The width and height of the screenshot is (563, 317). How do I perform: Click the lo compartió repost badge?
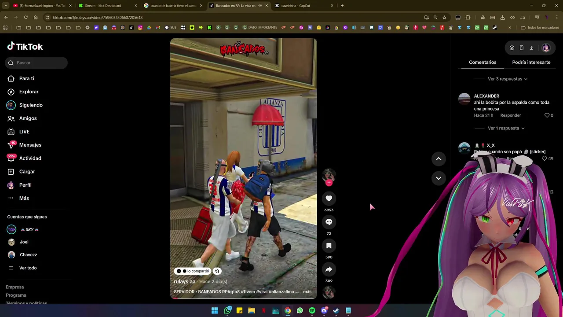click(193, 271)
